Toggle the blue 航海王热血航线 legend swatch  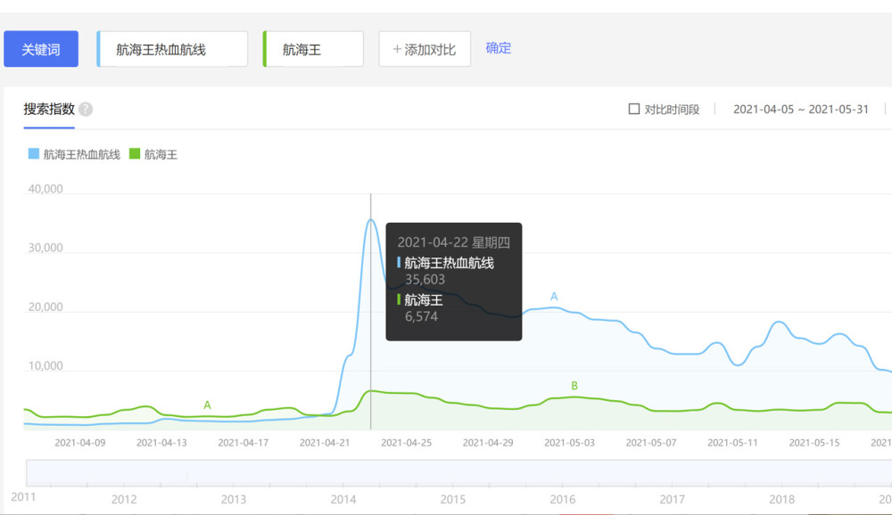pos(34,153)
